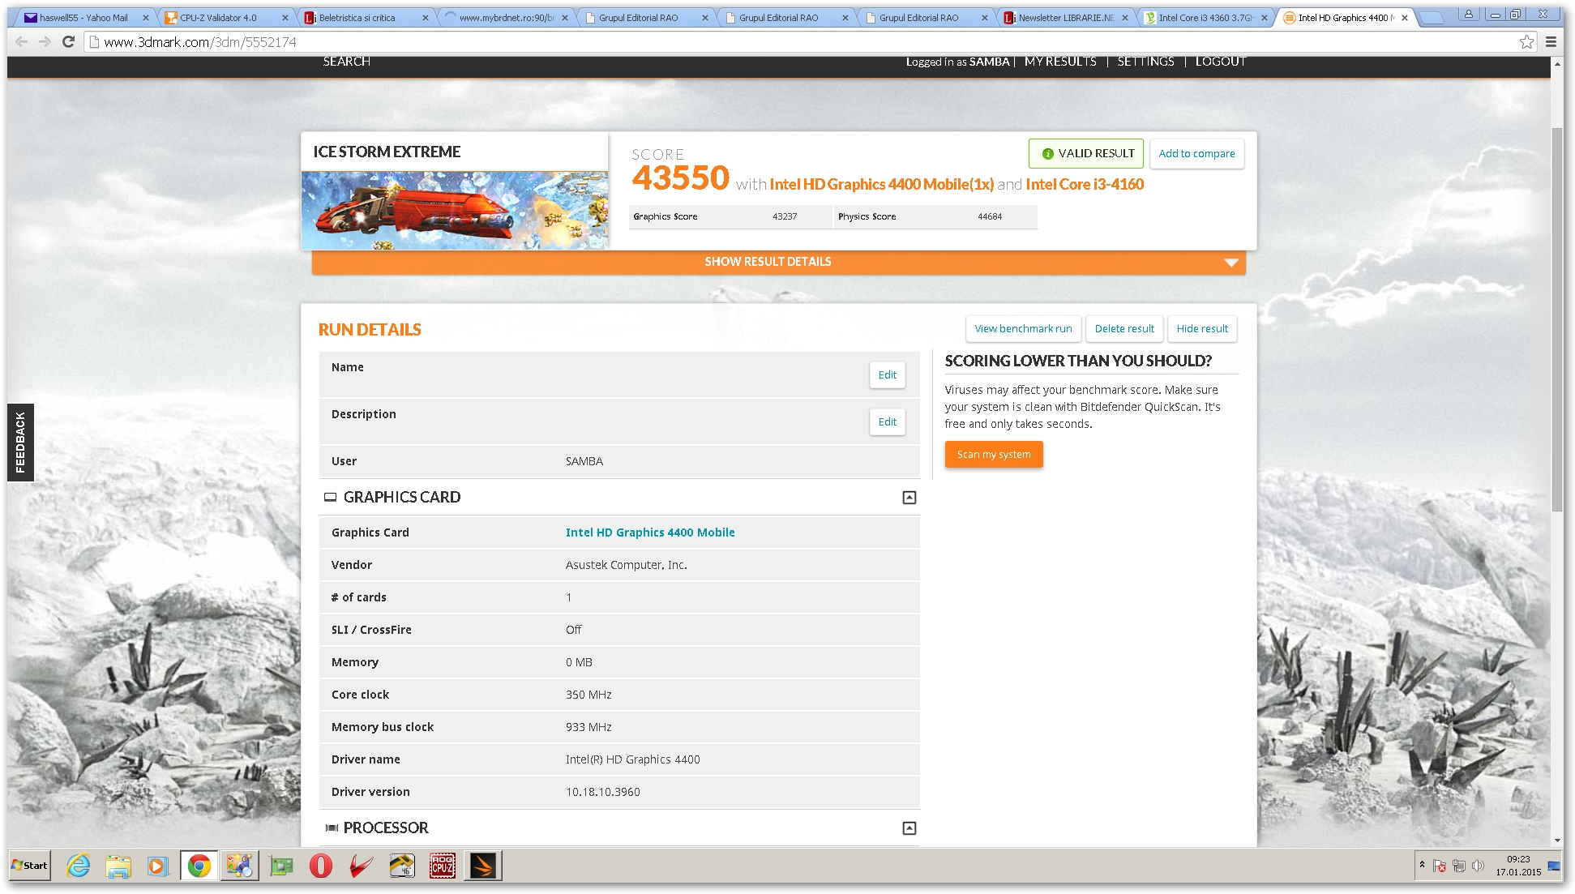Click the Ice Storm Extreme benchmark thumbnail
Screen dimensions: 1575x894
455,210
